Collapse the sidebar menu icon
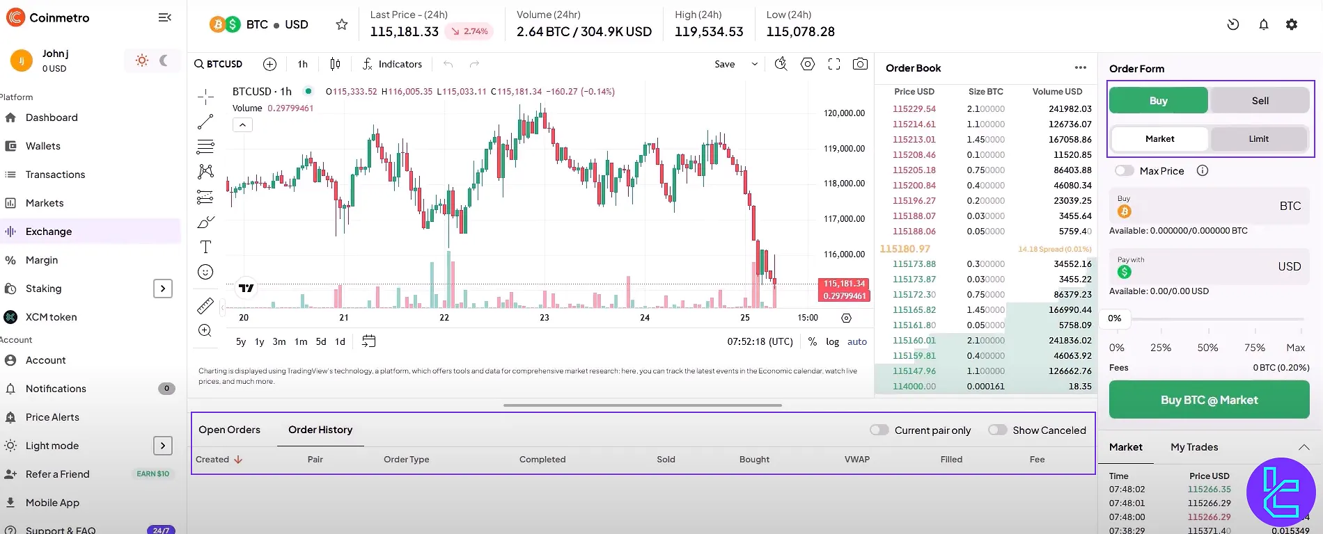This screenshot has width=1323, height=534. (165, 17)
